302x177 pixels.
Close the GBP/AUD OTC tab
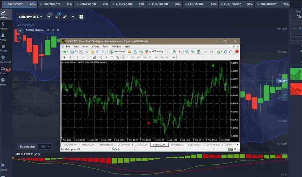click(258, 4)
